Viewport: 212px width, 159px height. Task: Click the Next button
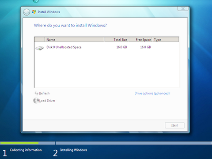tap(174, 125)
